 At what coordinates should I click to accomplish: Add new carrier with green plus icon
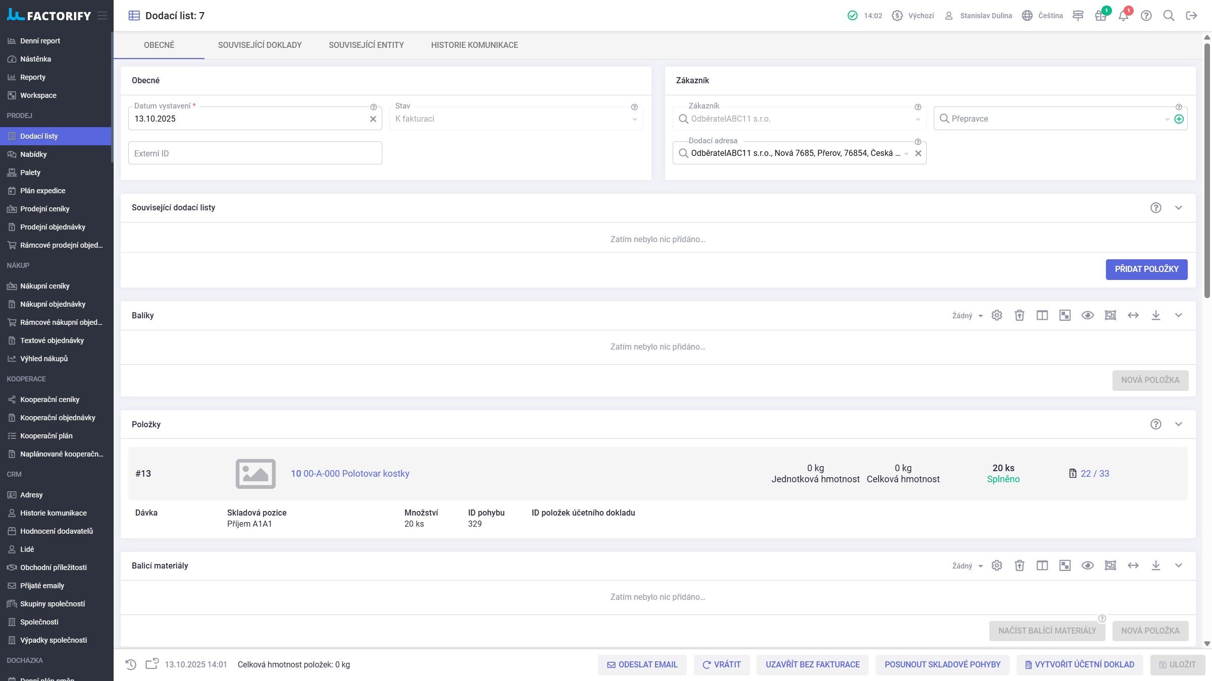[x=1179, y=119]
